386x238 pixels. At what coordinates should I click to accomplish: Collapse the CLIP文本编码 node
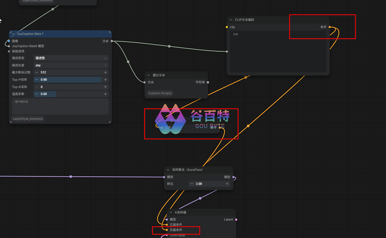tap(231, 20)
